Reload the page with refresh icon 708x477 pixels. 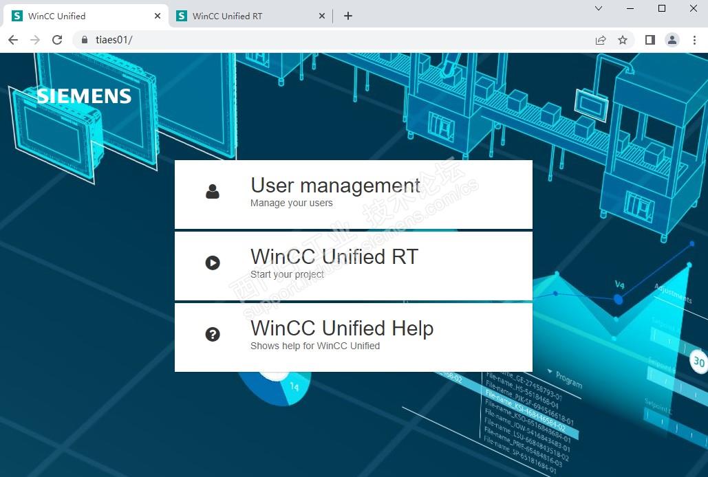coord(57,40)
